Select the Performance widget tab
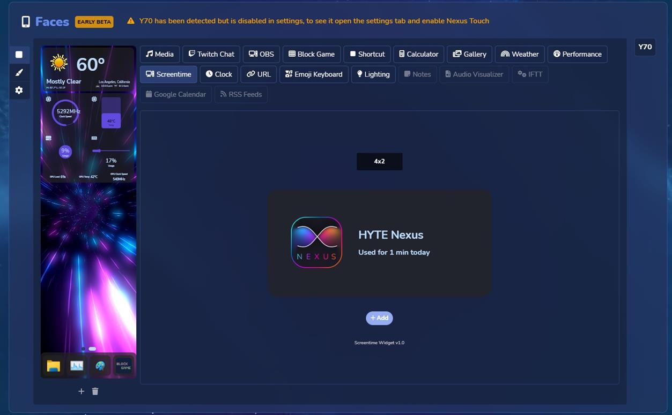Viewport: 672px width, 415px height. pyautogui.click(x=577, y=54)
